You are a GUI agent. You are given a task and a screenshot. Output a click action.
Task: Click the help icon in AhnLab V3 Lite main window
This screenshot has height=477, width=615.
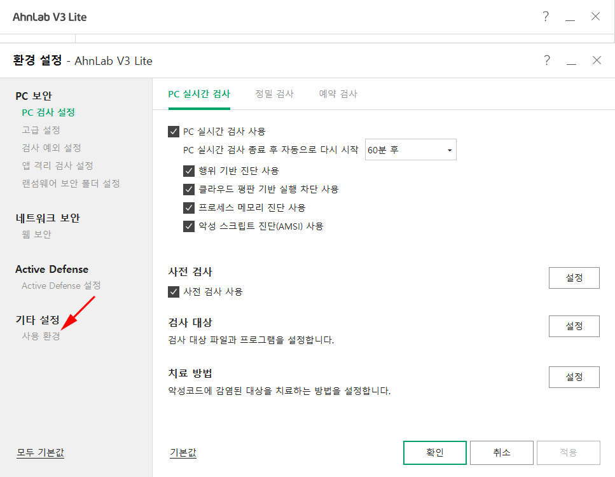(x=546, y=17)
